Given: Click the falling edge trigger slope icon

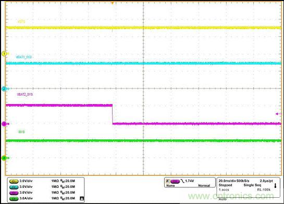Looking at the screenshot, I should pos(182,181).
